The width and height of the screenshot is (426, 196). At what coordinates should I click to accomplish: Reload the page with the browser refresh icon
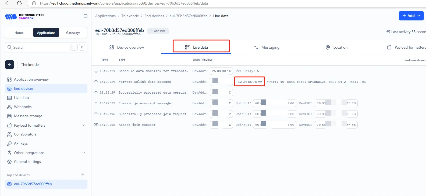pos(19,3)
